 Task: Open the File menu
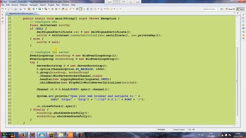click(x=3, y=5)
